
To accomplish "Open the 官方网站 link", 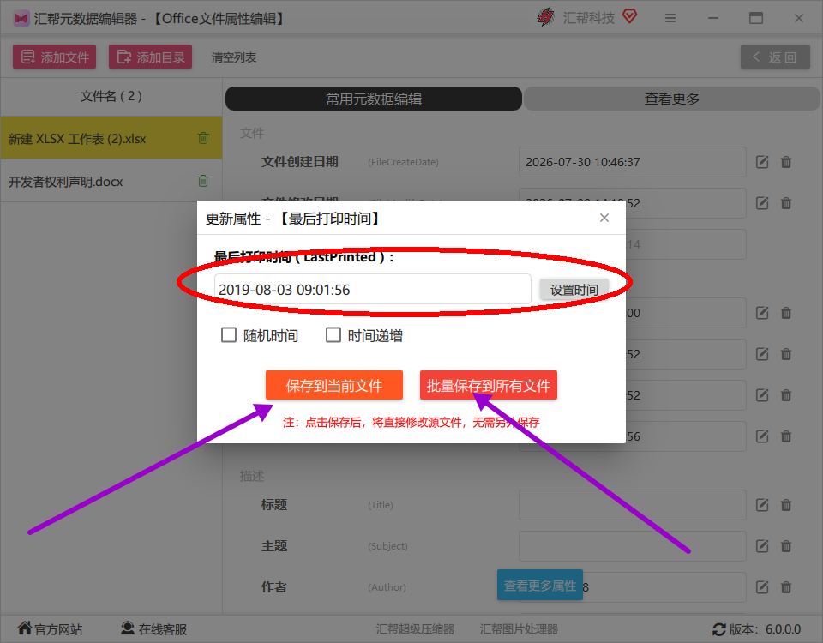I will [51, 628].
